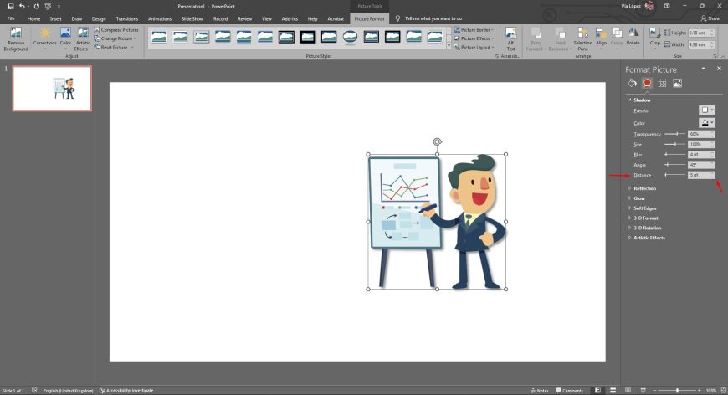Adjust the shadow Transparency slider

point(674,134)
